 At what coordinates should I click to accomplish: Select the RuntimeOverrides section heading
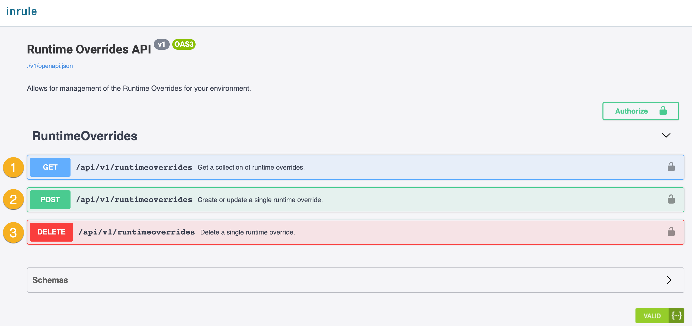(85, 136)
